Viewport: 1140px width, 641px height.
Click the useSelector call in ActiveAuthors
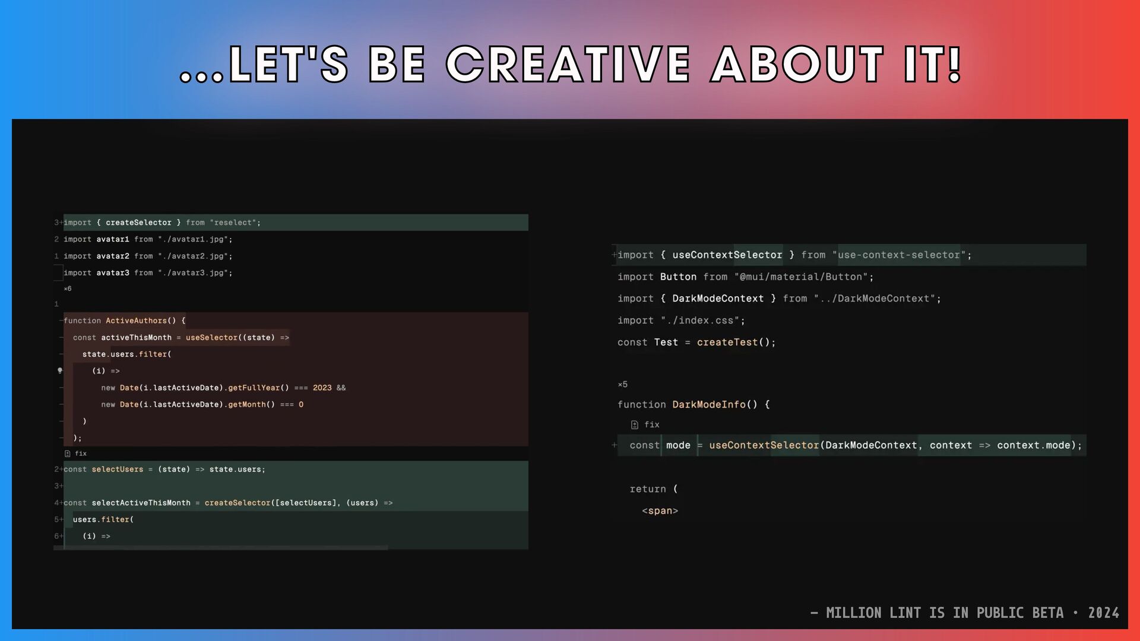click(211, 338)
